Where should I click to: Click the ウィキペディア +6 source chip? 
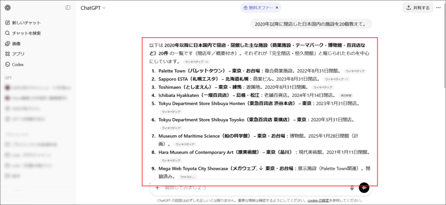[x=196, y=62]
